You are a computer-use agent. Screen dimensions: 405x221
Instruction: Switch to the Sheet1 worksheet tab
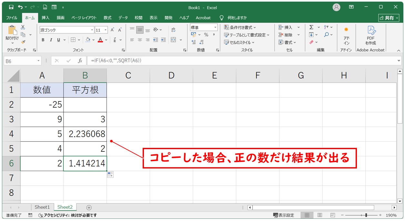coord(42,207)
